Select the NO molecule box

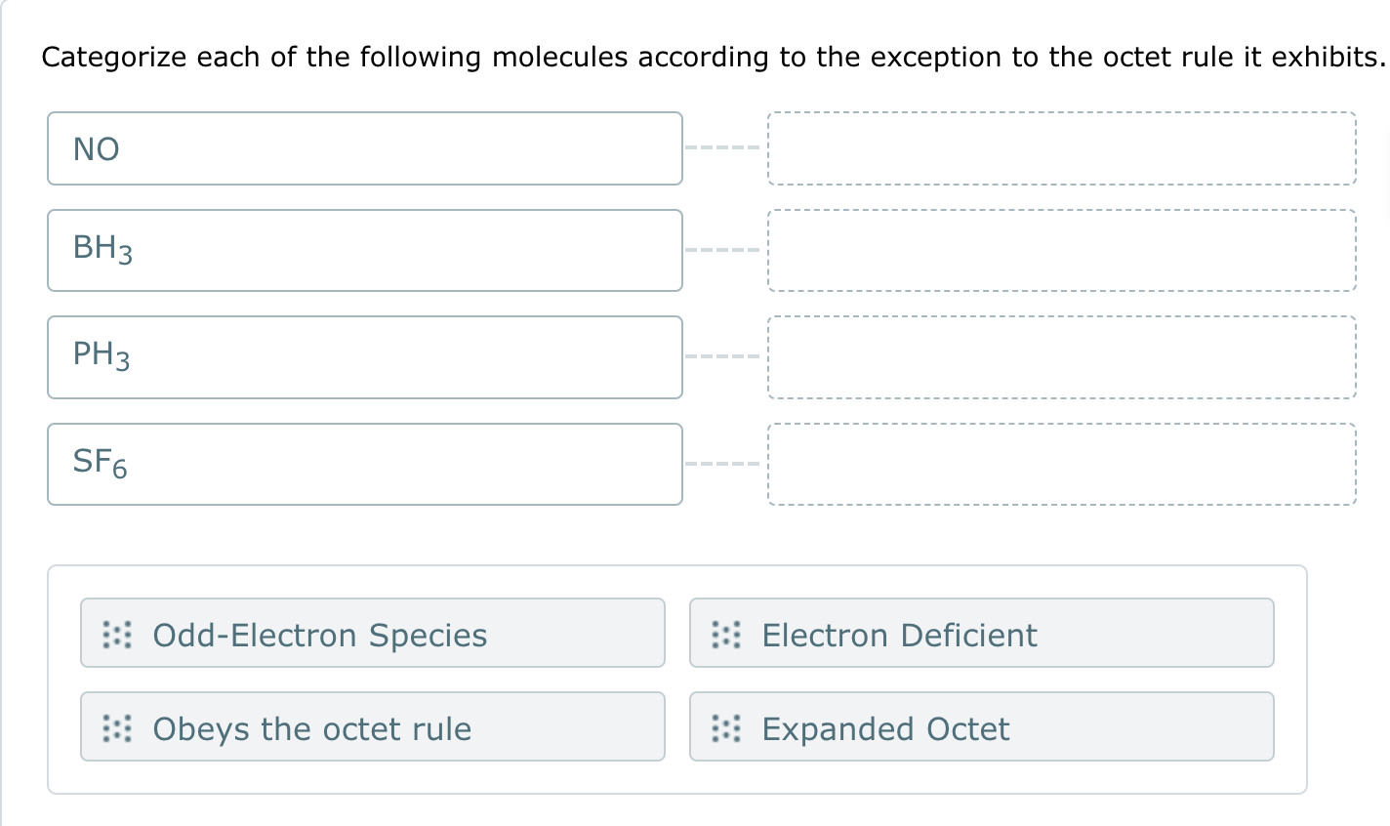[x=364, y=148]
